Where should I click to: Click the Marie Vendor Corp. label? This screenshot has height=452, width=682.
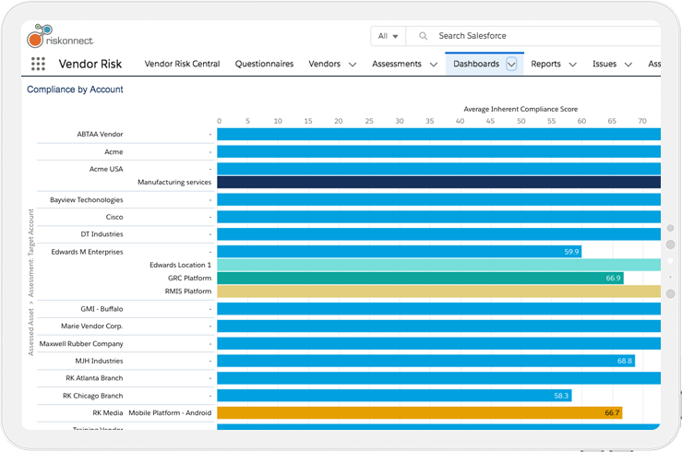[x=92, y=326]
